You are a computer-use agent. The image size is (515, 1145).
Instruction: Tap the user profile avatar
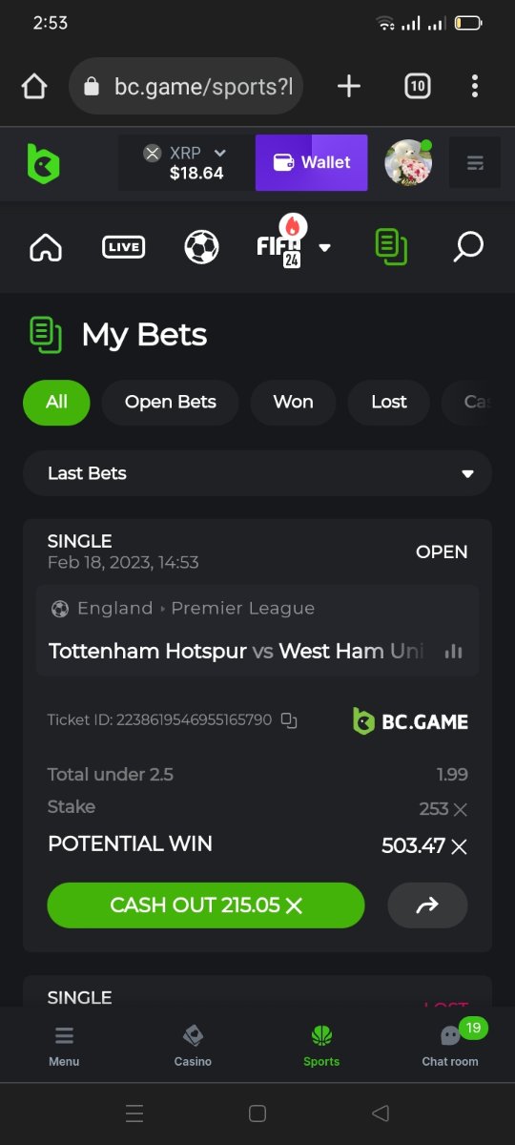point(408,162)
